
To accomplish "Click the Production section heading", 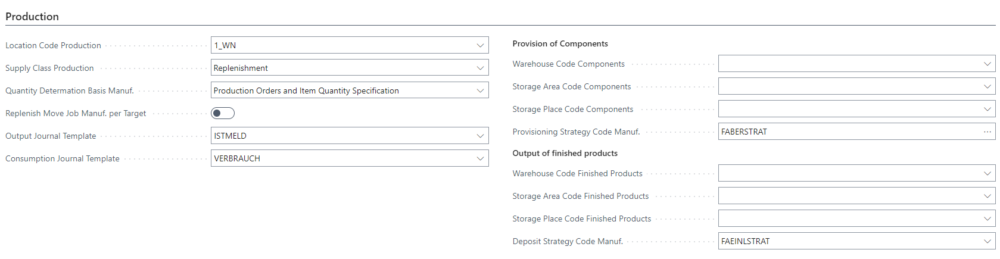I will point(32,17).
